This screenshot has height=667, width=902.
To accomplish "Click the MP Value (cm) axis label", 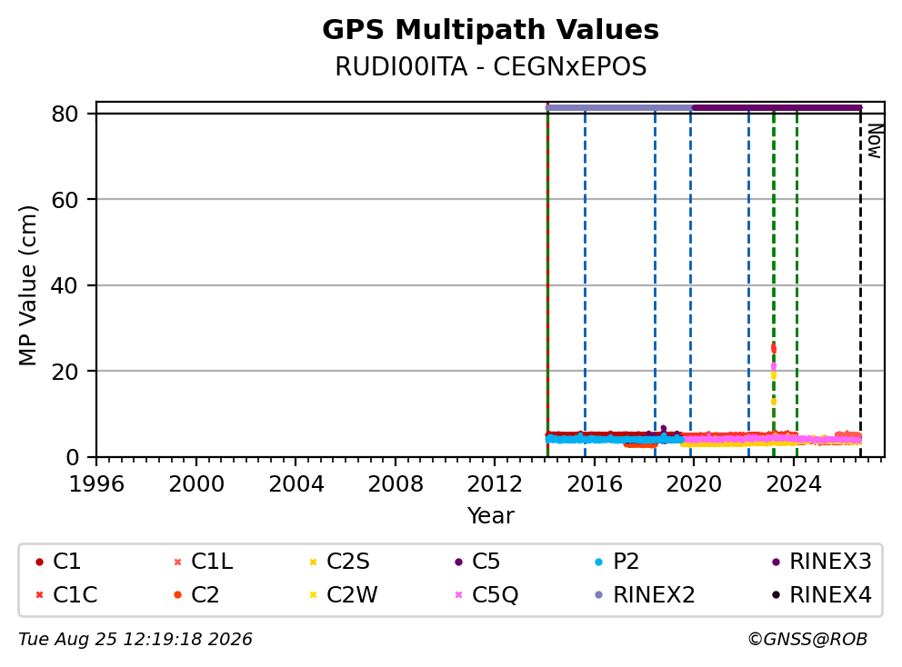I will [27, 285].
